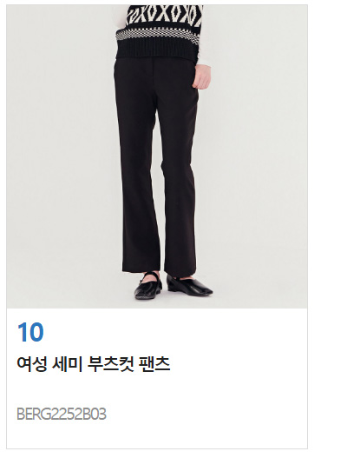Click the gray backdrop right of the model
The width and height of the screenshot is (347, 458).
259,156
